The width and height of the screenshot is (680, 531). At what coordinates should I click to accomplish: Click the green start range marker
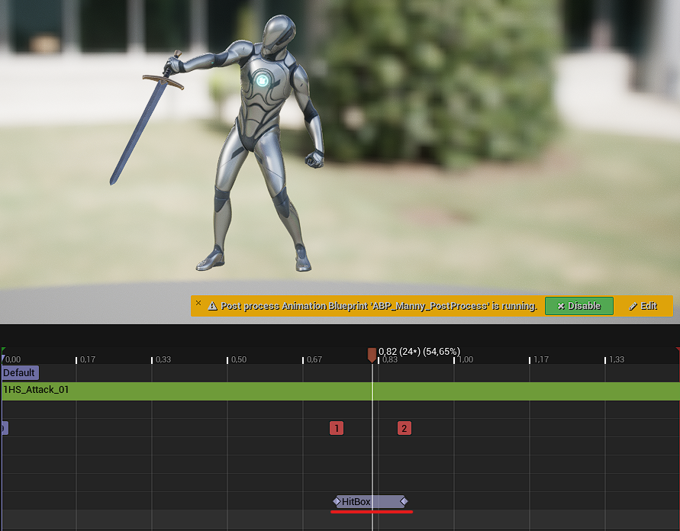3,351
